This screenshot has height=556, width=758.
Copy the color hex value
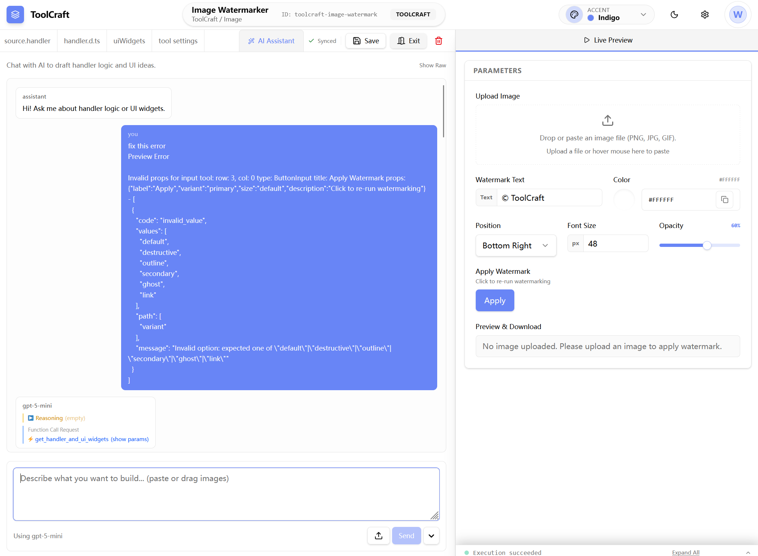(724, 200)
